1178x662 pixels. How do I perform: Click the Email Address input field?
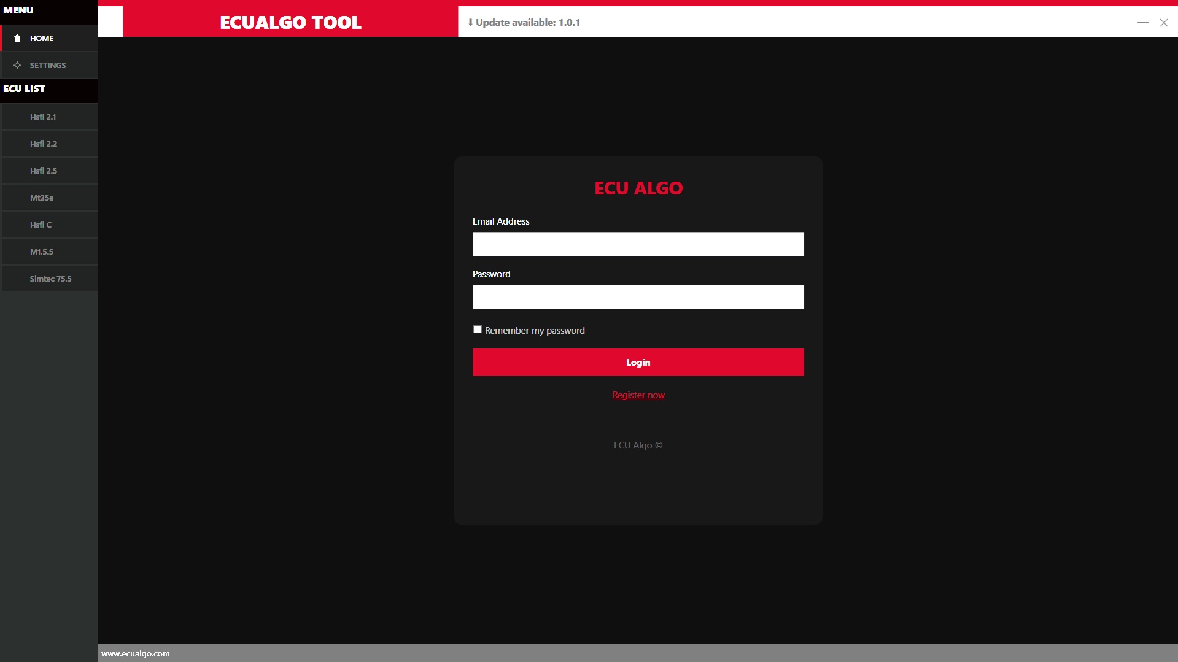638,244
